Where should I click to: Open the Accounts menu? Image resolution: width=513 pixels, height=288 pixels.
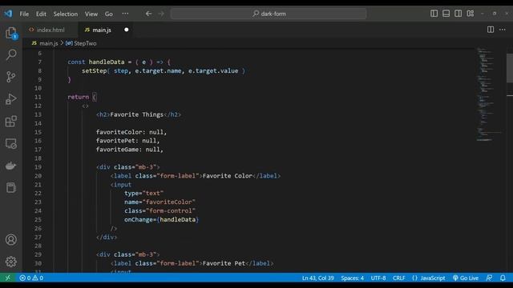click(x=11, y=240)
